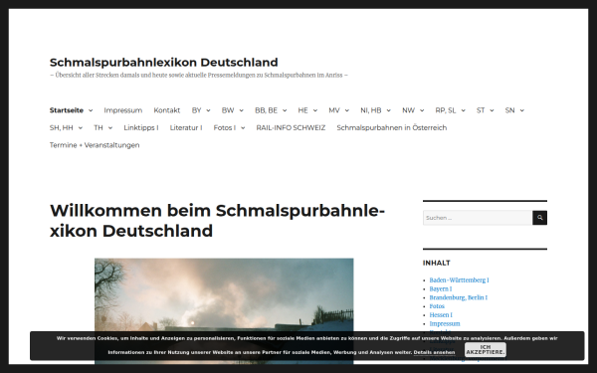Screen dimensions: 597x373
Task: Open Details ansehen cookie link
Action: pos(434,352)
